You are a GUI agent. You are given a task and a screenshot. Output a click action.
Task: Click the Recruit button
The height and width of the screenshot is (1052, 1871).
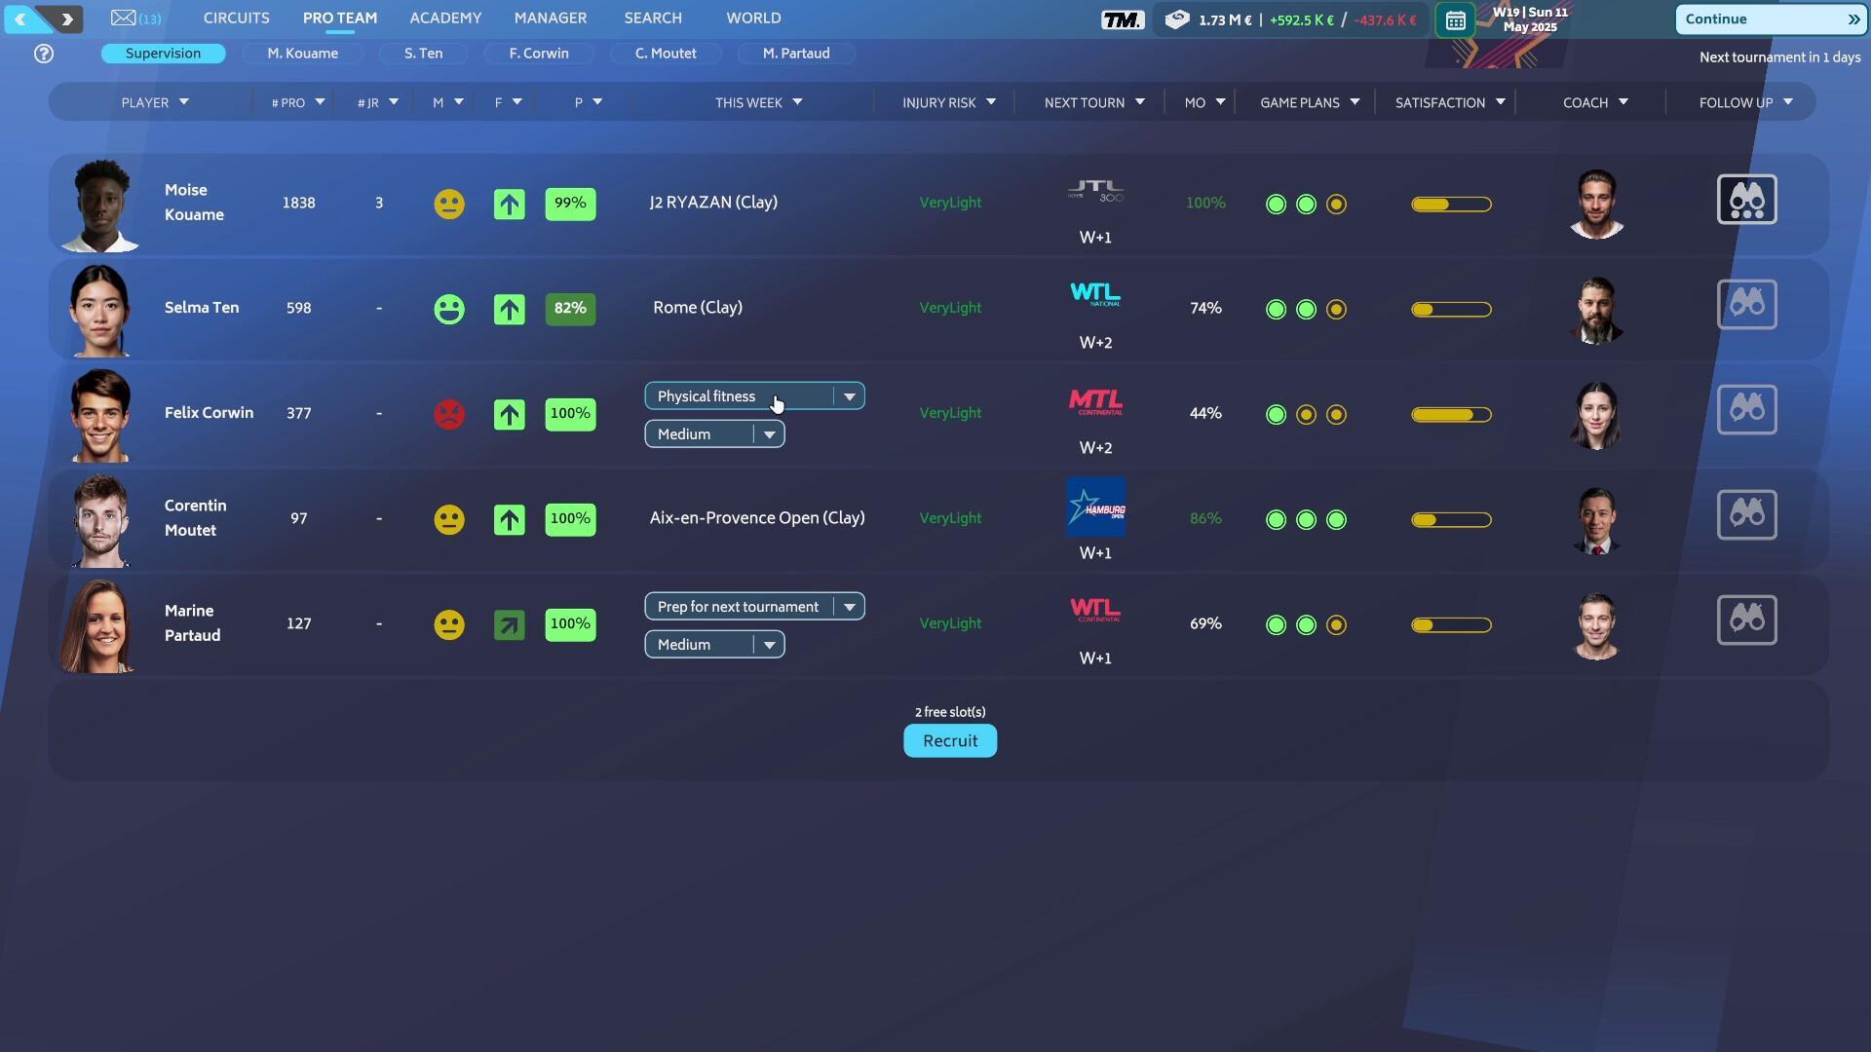pos(949,741)
